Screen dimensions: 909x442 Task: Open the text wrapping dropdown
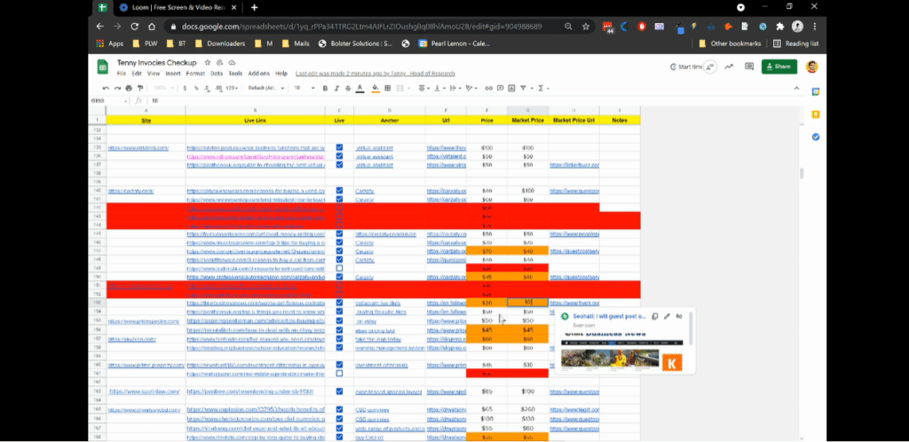click(455, 88)
